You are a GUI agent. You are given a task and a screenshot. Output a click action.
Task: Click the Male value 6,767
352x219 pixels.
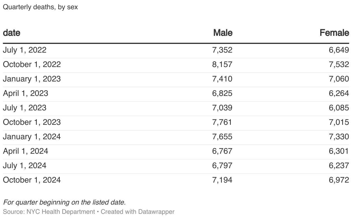(222, 151)
